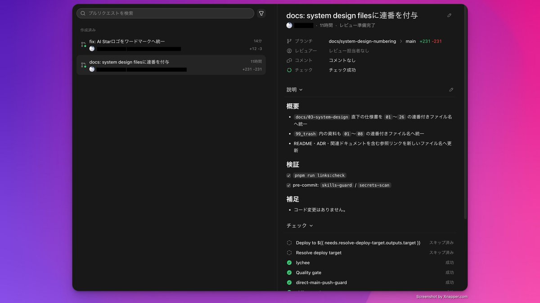The width and height of the screenshot is (540, 303).
Task: Click the avatar in 'fix: AI Starロゴ' row
Action: pos(92,49)
